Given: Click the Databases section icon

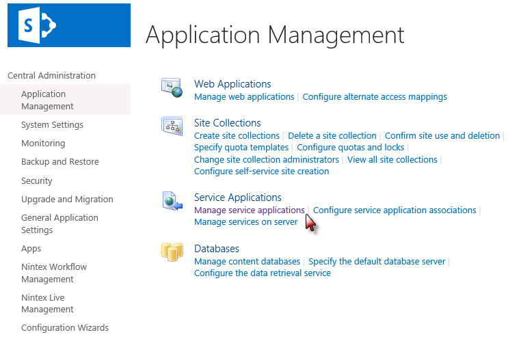Looking at the screenshot, I should [171, 252].
